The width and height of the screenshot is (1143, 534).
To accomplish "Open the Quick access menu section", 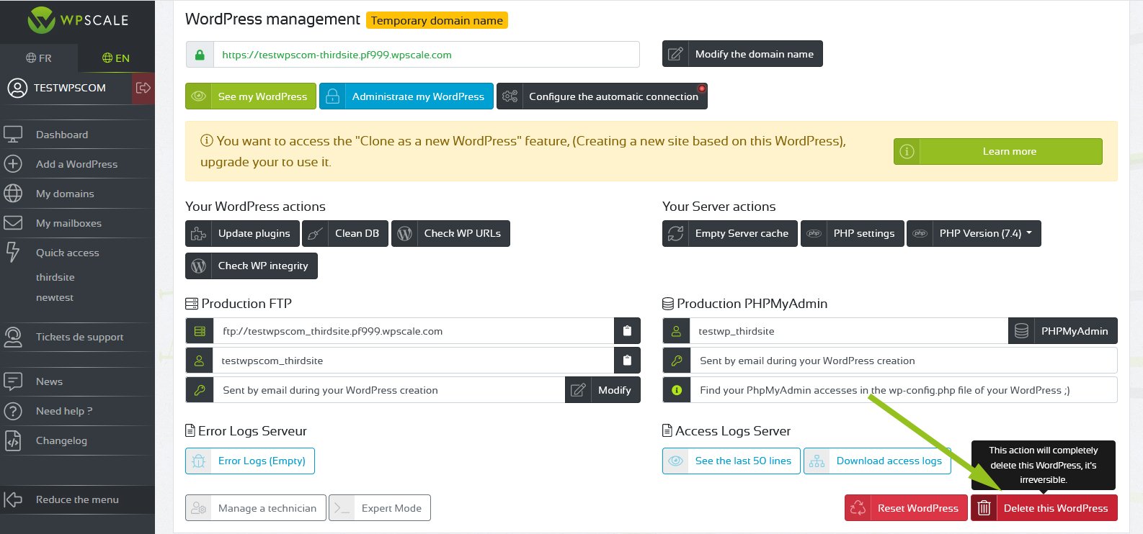I will tap(68, 253).
